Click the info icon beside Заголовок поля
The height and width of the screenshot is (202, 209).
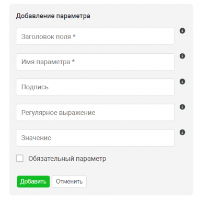pos(182,31)
